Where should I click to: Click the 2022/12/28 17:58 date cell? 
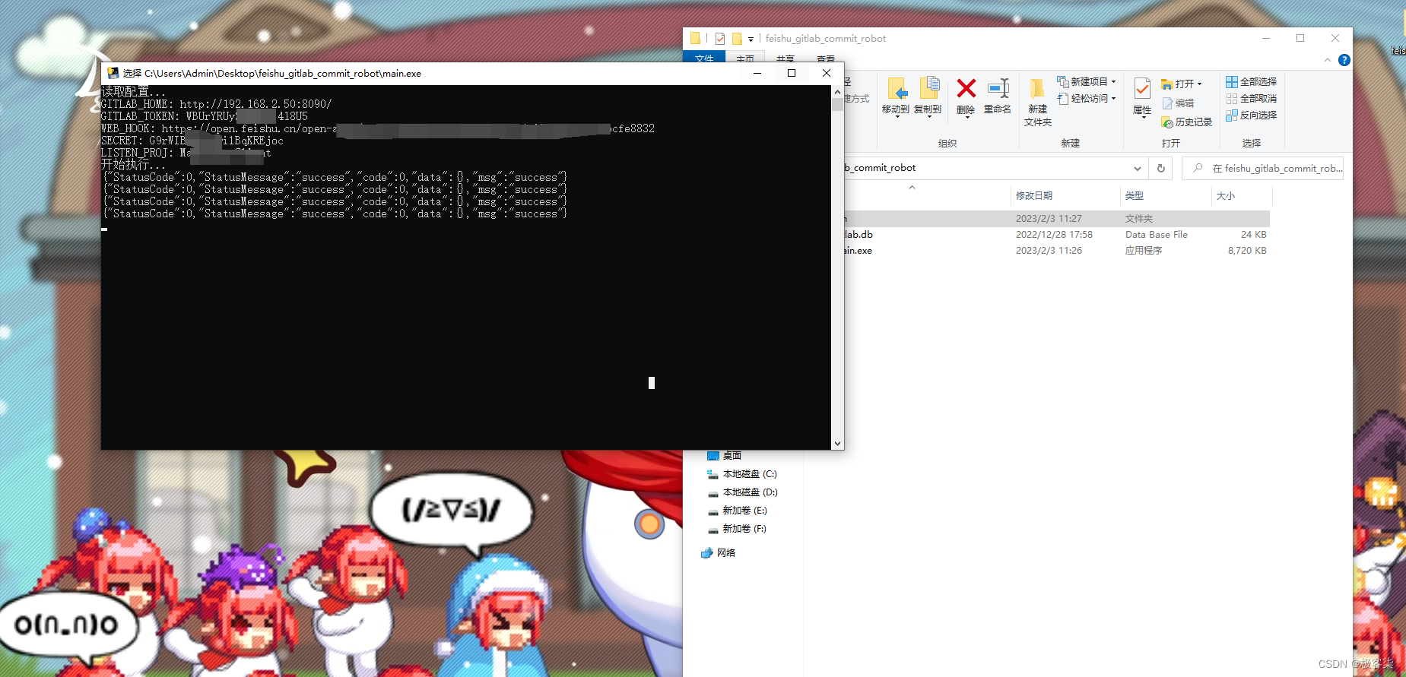[1054, 235]
